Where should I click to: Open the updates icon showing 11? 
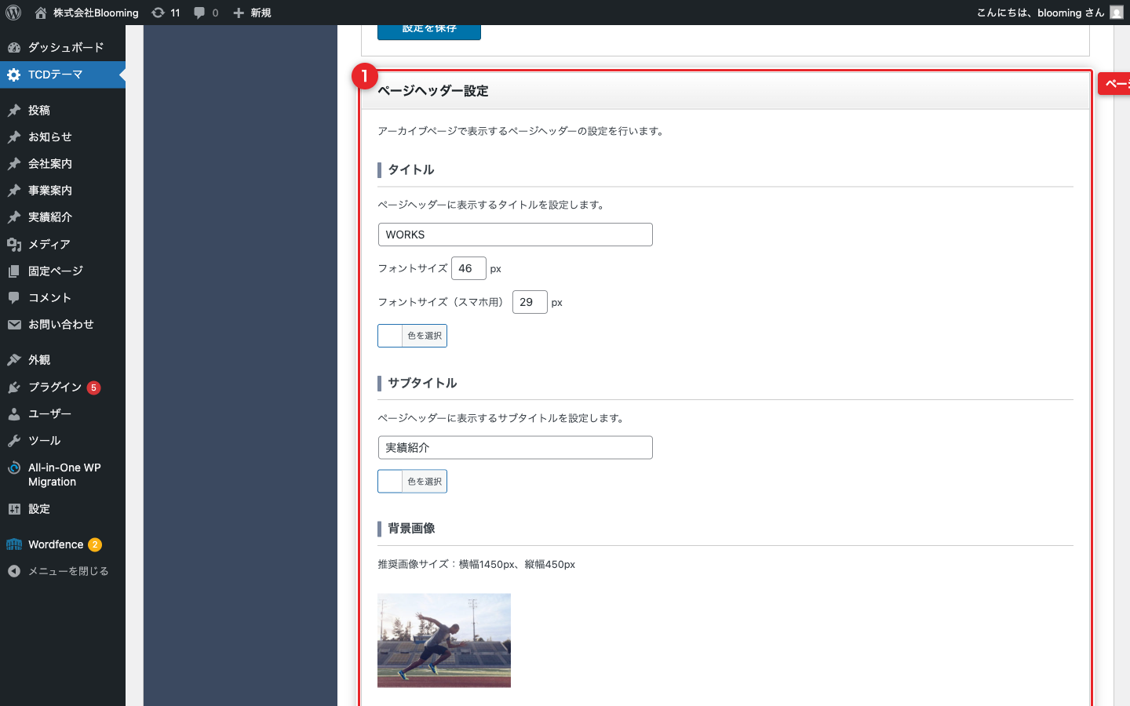click(x=158, y=13)
